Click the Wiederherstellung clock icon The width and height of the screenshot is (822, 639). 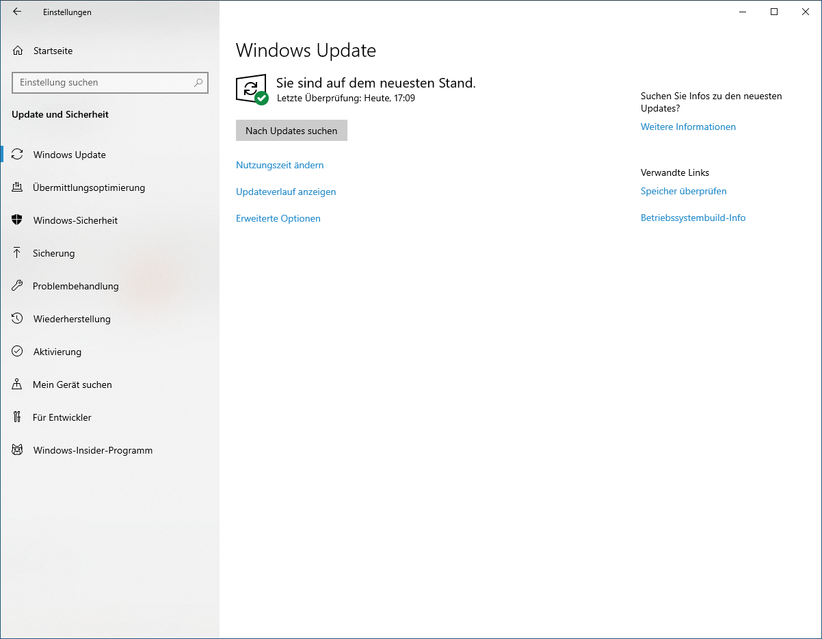pyautogui.click(x=18, y=319)
